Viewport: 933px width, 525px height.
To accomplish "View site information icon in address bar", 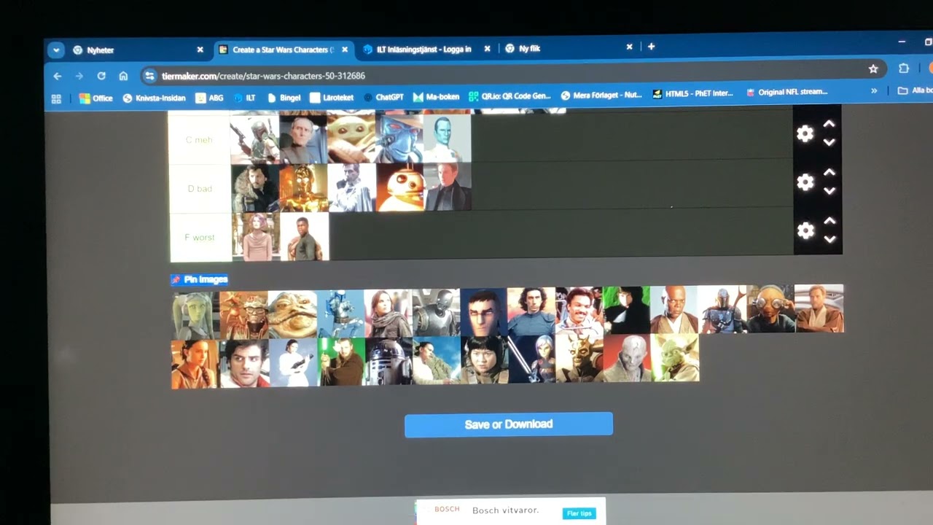I will (x=149, y=76).
